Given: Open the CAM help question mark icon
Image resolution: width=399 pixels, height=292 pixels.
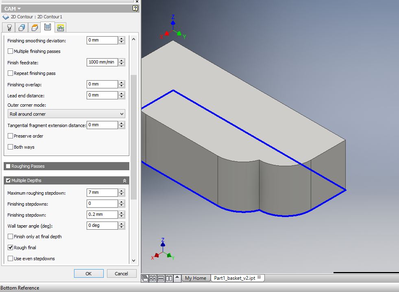Looking at the screenshot, I should (x=135, y=9).
